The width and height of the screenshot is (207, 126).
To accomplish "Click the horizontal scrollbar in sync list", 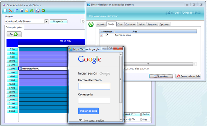I will [x=158, y=64].
